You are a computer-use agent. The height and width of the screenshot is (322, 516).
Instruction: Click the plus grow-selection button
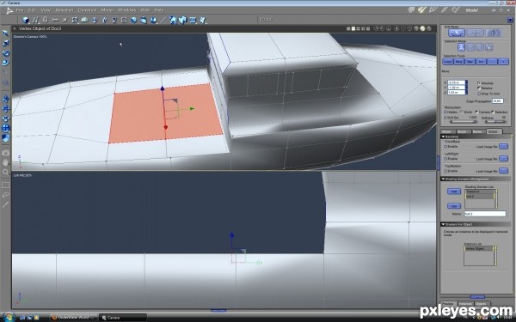pos(503,62)
